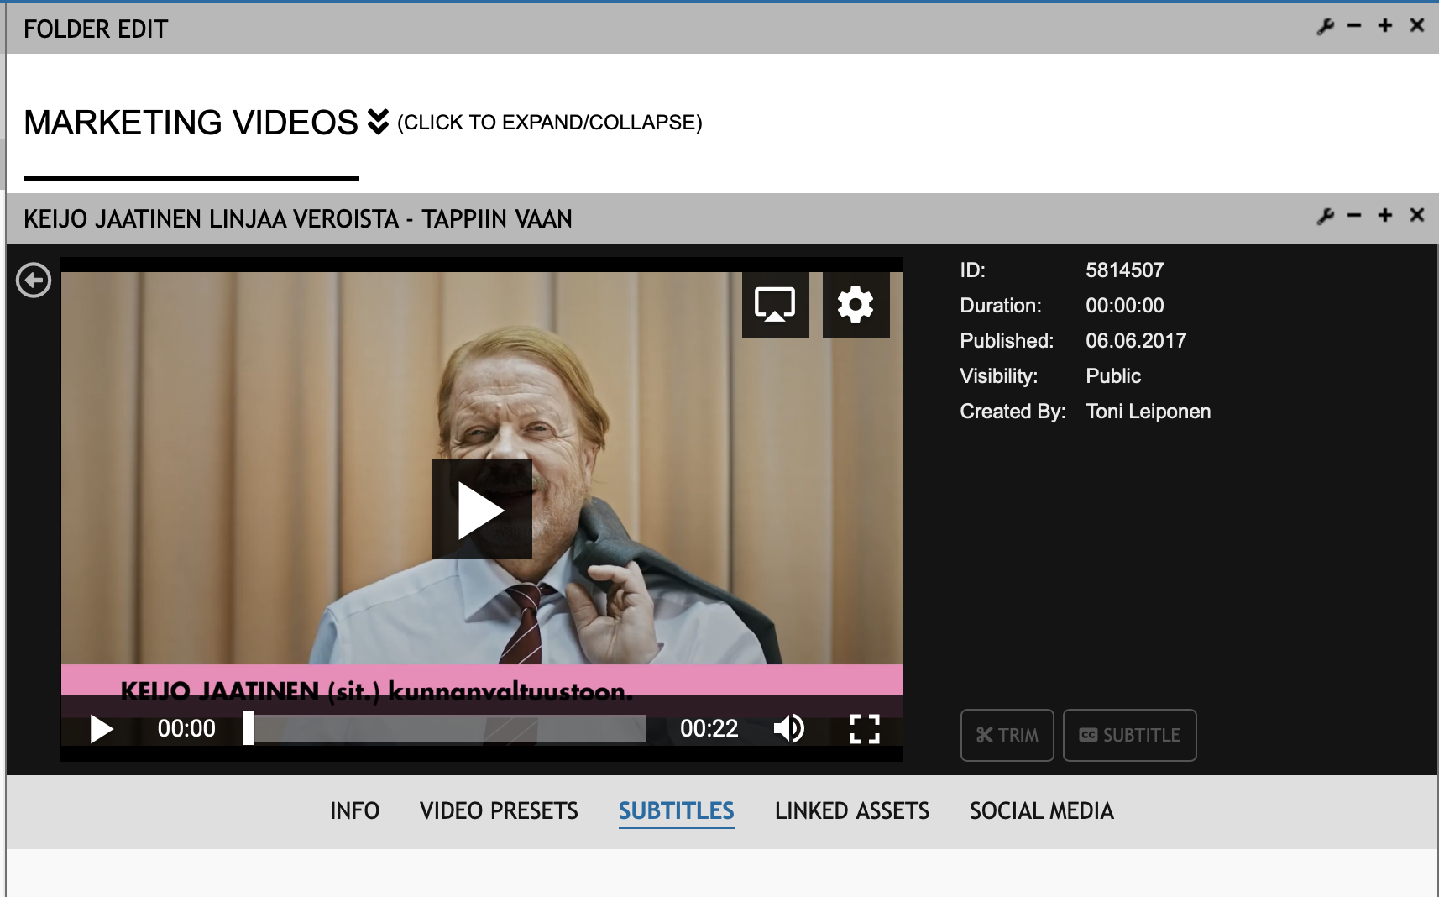This screenshot has height=897, width=1439.
Task: Open the Video Presets tab
Action: pos(499,811)
